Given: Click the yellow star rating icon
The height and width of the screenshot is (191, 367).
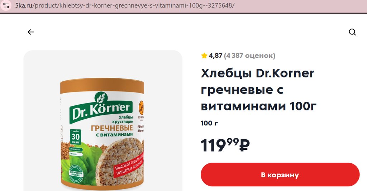Looking at the screenshot, I should (x=204, y=56).
